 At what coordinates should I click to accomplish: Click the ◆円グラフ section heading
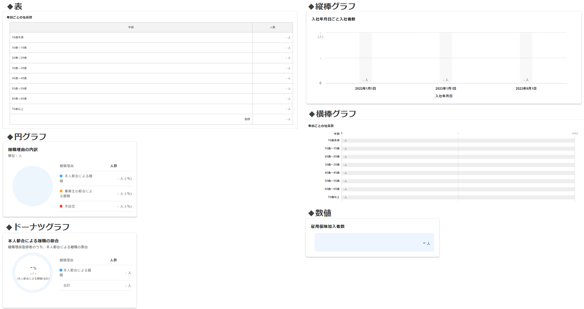pyautogui.click(x=27, y=136)
